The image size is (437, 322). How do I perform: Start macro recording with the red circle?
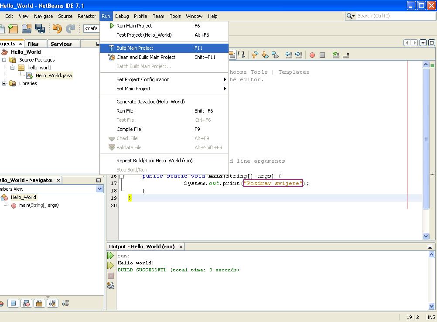[x=312, y=55]
